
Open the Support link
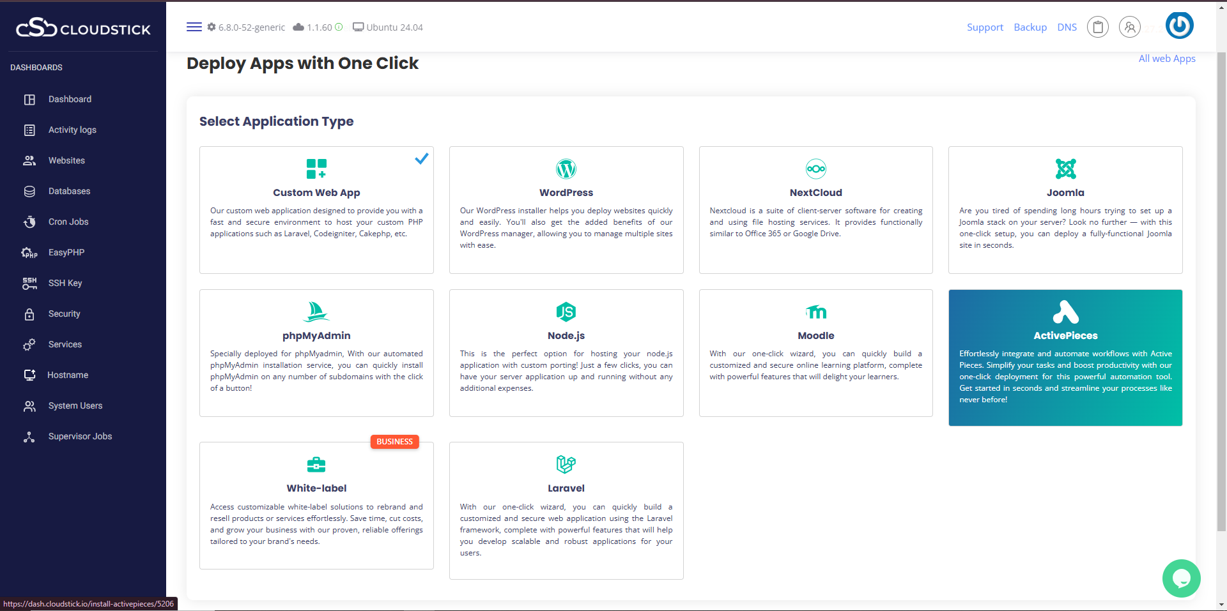pos(985,27)
